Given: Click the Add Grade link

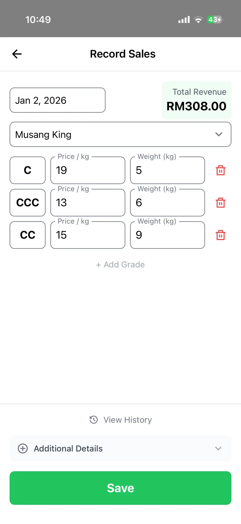Looking at the screenshot, I should tap(120, 265).
